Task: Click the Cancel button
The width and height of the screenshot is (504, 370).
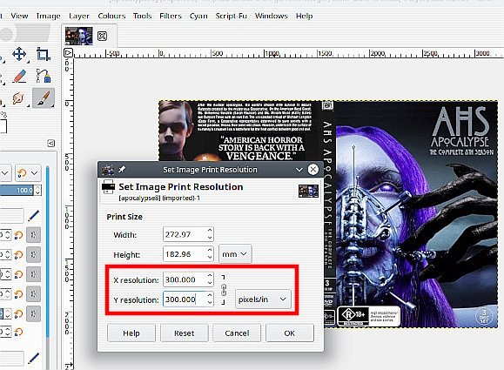Action: 237,333
